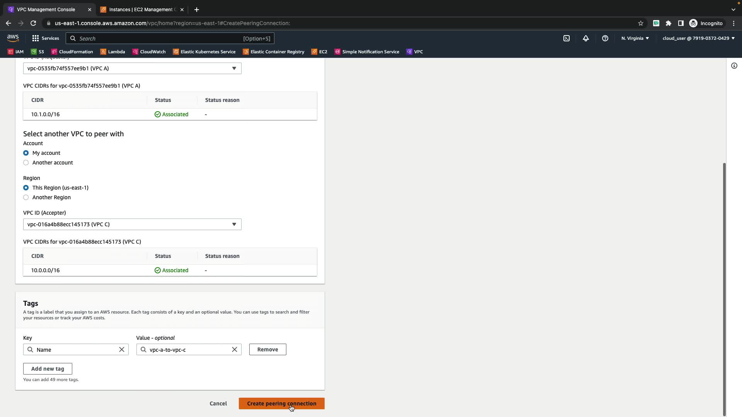This screenshot has height=417, width=742.
Task: Open AWS CloudShell icon in header
Action: pyautogui.click(x=566, y=38)
